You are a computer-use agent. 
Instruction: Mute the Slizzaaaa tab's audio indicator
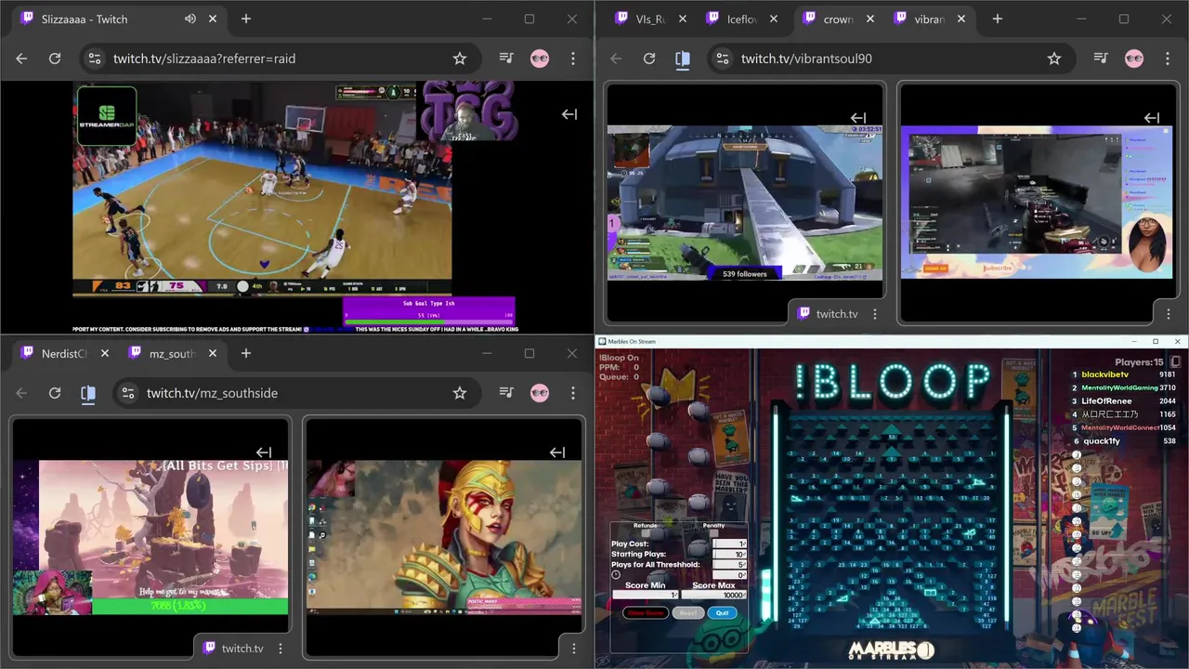[190, 19]
